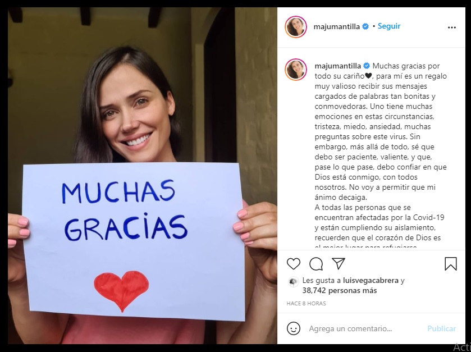Screen dimensions: 471x352
Task: Click the Muchas Gracias post photo
Action: click(143, 176)
